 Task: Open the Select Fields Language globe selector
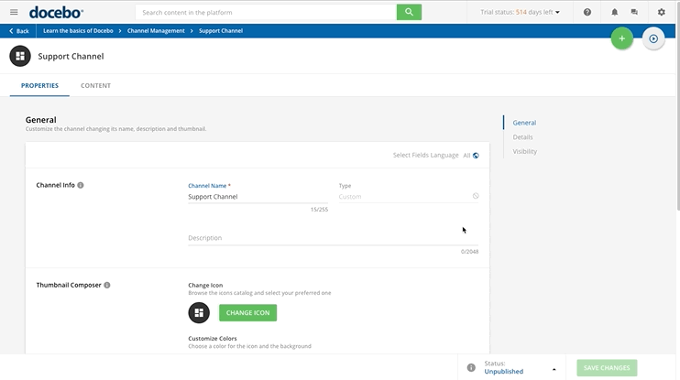click(476, 156)
